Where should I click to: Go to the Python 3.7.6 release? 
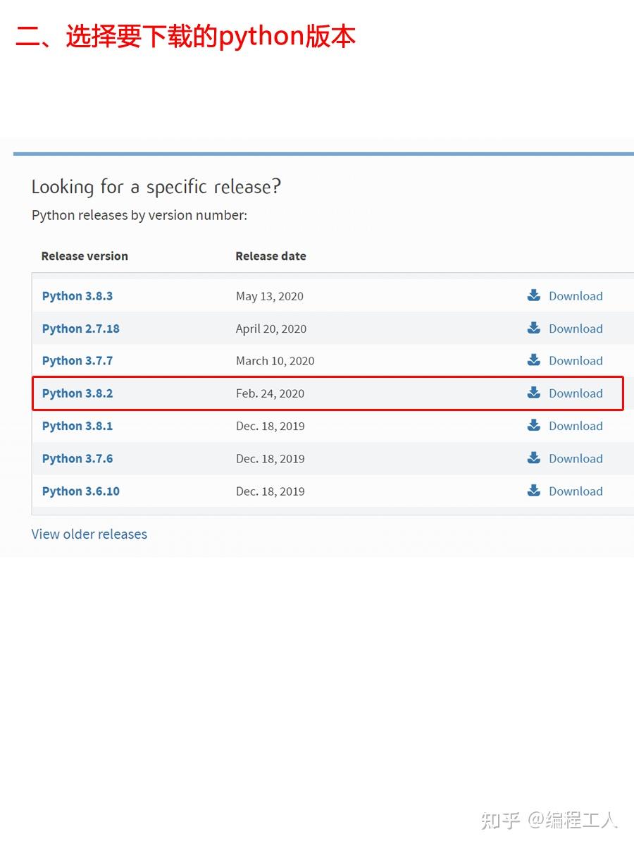coord(77,458)
